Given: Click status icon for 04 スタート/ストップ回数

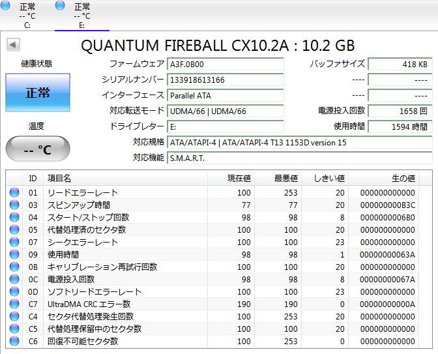Looking at the screenshot, I should point(14,217).
